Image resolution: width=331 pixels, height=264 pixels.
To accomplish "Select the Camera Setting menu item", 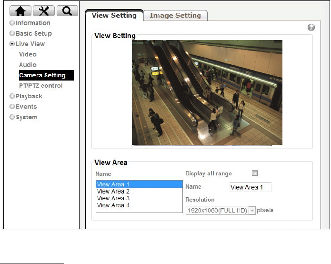I will coord(46,75).
